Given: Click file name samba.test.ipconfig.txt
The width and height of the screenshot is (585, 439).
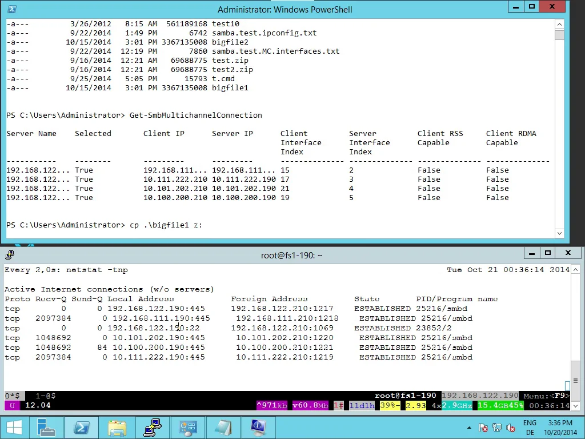Looking at the screenshot, I should (264, 33).
